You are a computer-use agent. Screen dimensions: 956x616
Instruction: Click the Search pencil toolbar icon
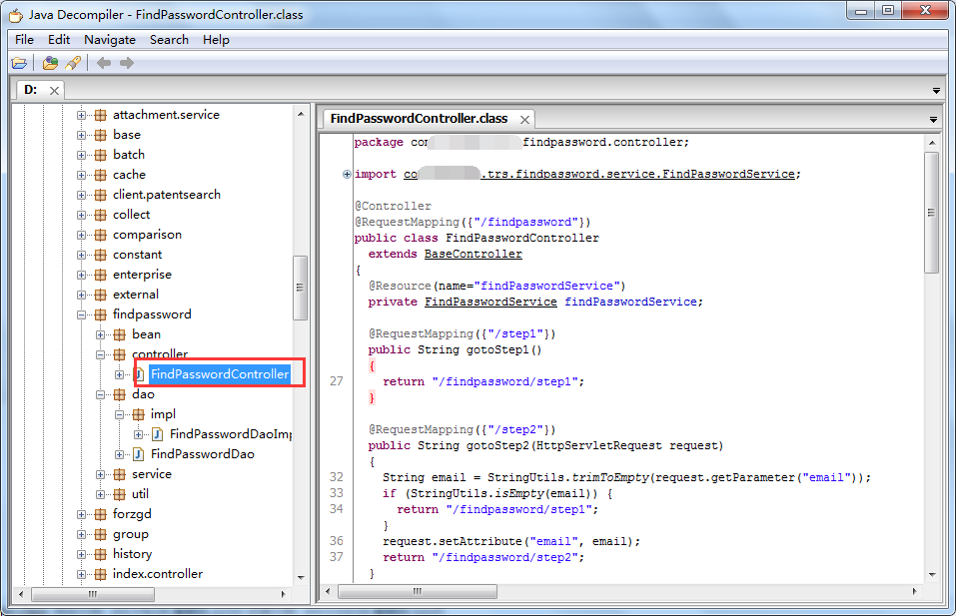pyautogui.click(x=73, y=63)
